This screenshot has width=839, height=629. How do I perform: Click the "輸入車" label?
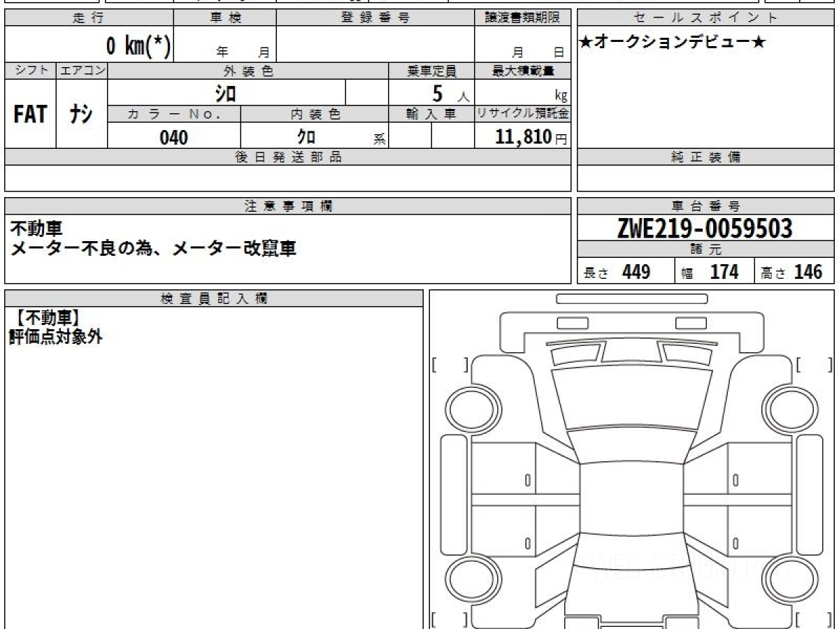431,114
